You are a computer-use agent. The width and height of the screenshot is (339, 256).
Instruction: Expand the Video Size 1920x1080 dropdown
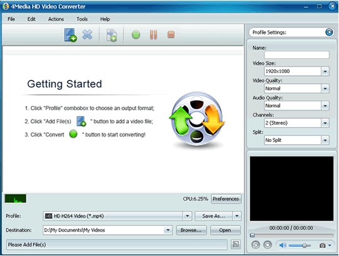click(x=325, y=71)
